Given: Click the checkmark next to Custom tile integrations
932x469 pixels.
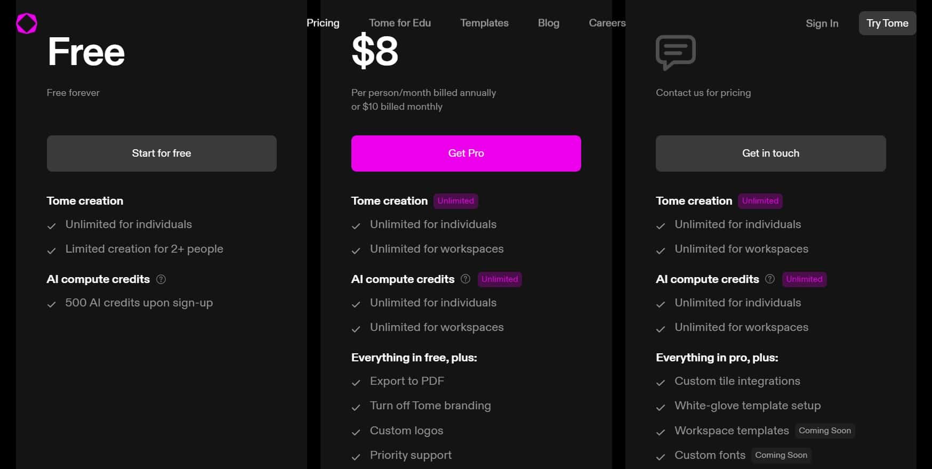Looking at the screenshot, I should [x=661, y=383].
